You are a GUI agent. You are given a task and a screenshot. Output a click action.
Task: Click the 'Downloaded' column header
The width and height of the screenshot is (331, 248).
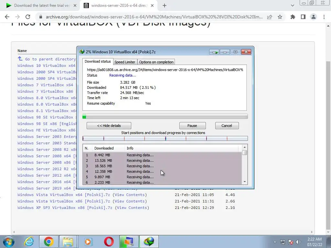(x=109, y=148)
